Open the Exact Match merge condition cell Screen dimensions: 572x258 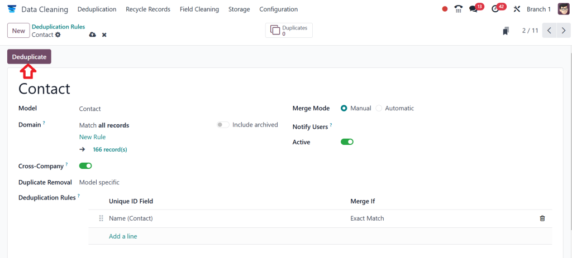pos(367,218)
